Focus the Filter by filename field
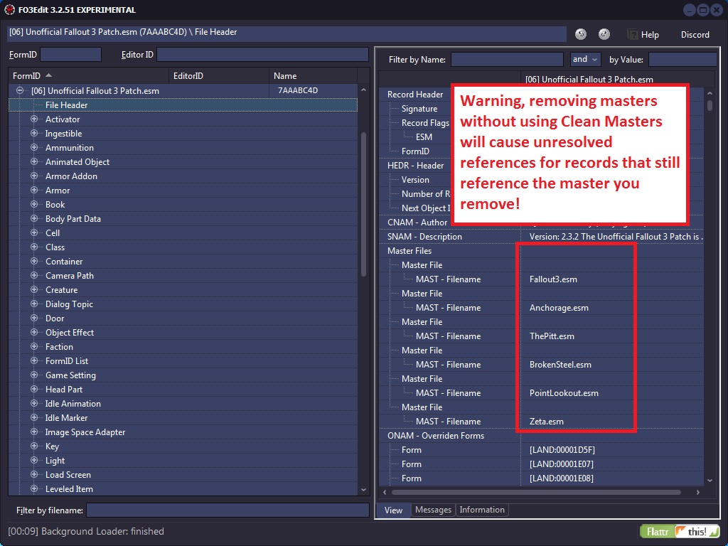Image resolution: width=728 pixels, height=546 pixels. 228,510
